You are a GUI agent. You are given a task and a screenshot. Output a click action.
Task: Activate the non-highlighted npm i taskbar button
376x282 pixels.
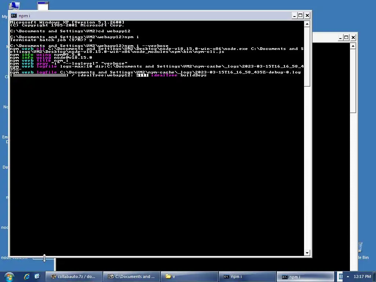click(x=247, y=277)
